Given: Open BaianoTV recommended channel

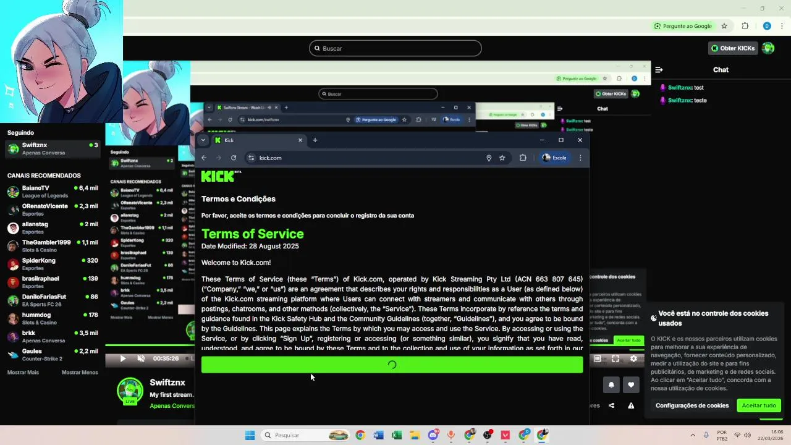Looking at the screenshot, I should click(x=52, y=192).
